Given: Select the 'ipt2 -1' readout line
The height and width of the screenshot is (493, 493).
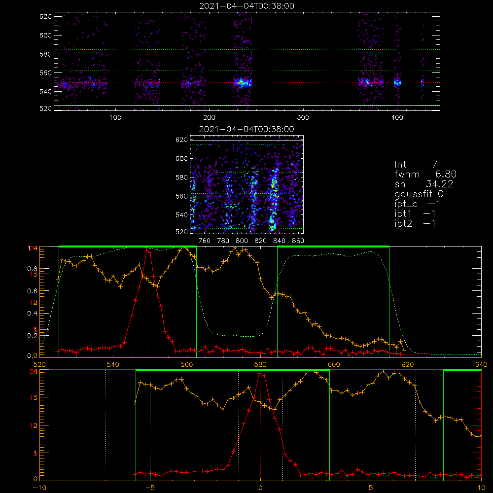Looking at the screenshot, I should pos(415,223).
